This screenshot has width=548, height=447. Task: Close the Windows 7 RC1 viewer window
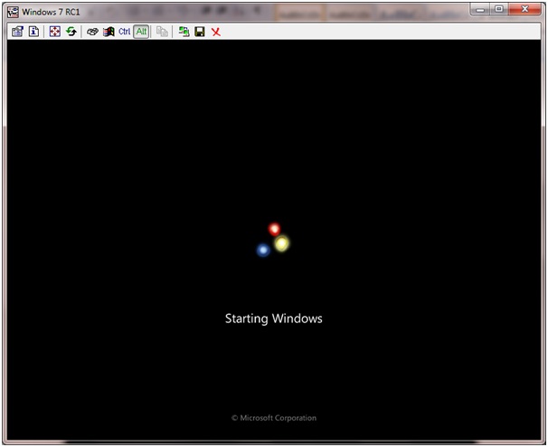[524, 9]
